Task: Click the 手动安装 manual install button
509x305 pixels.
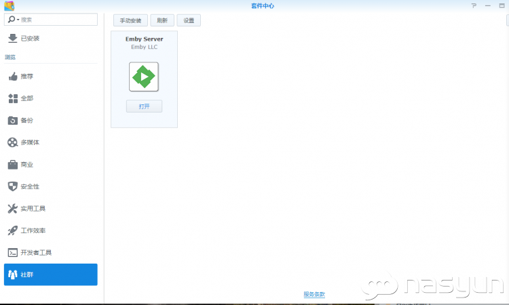Action: [x=130, y=20]
